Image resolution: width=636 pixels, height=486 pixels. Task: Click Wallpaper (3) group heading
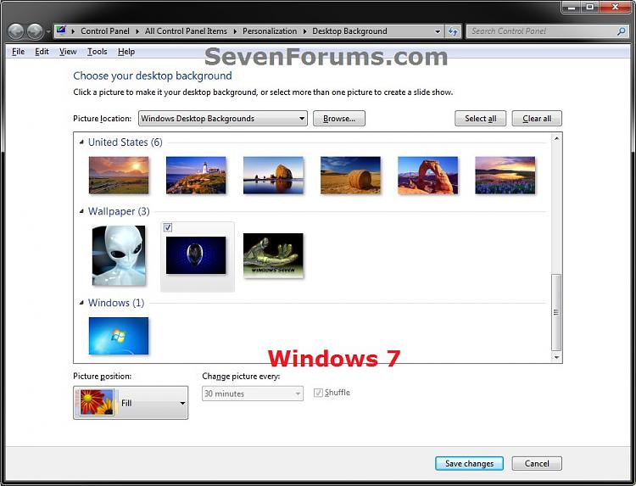(119, 211)
